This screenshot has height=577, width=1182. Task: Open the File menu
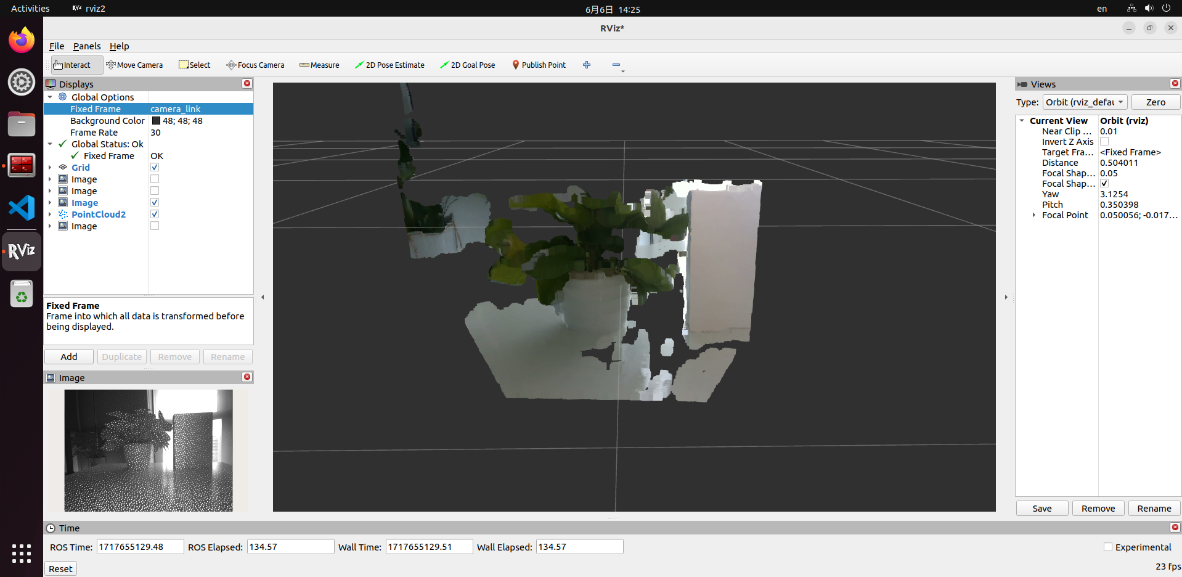coord(57,46)
